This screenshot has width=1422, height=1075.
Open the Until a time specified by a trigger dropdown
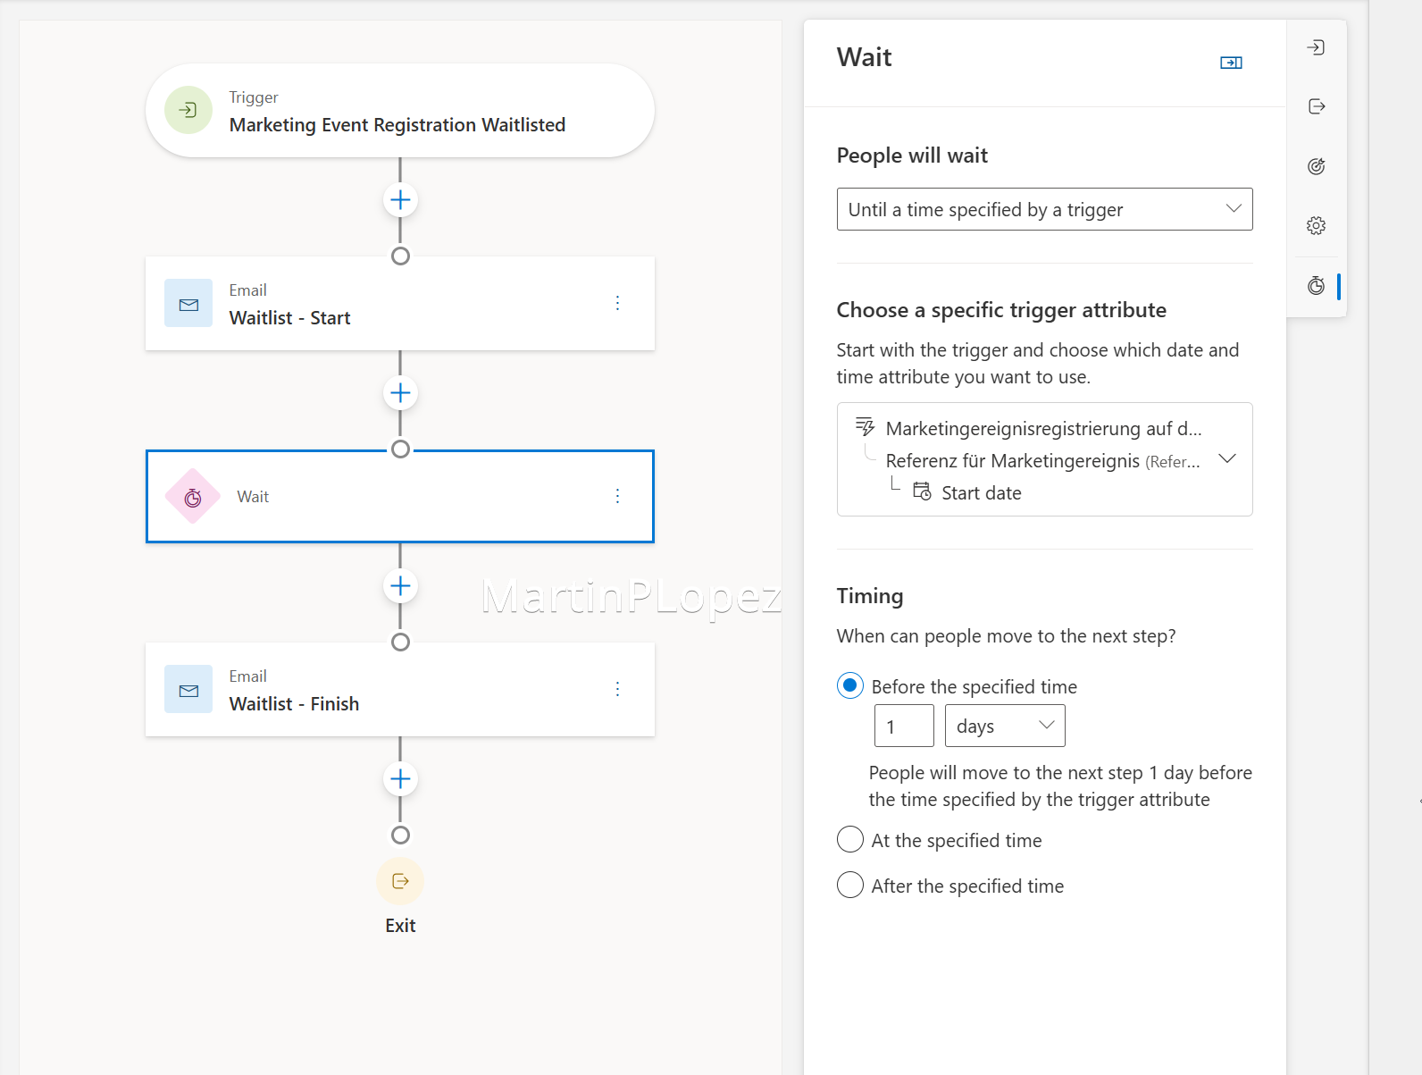coord(1044,209)
